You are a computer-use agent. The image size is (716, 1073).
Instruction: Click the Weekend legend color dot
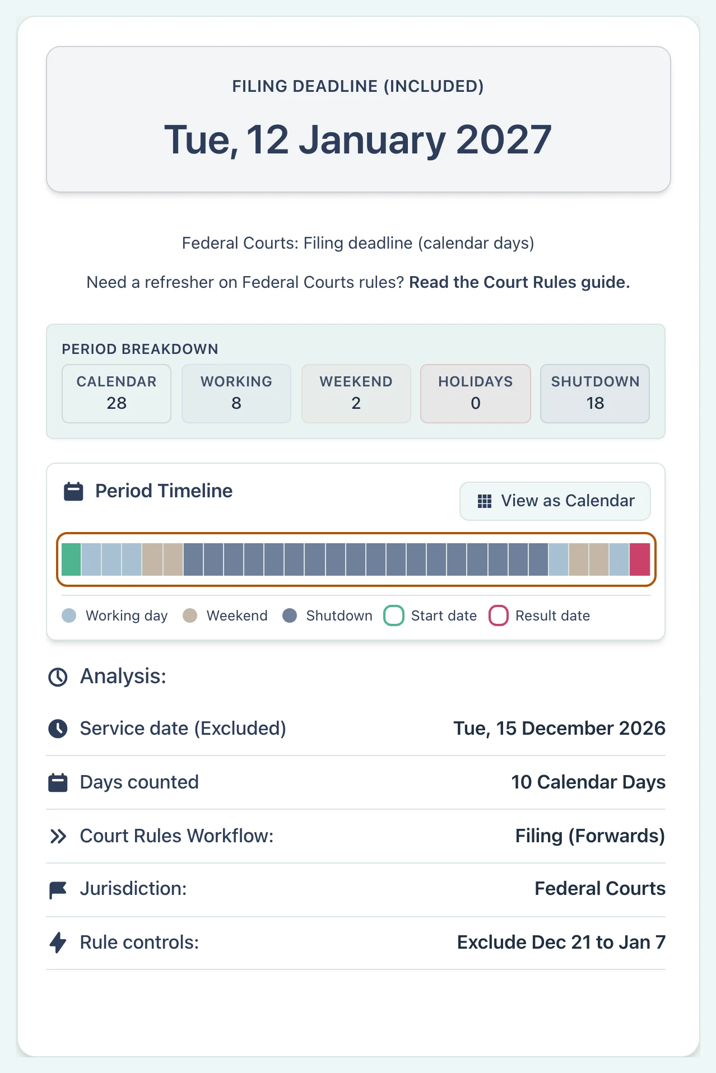(190, 615)
